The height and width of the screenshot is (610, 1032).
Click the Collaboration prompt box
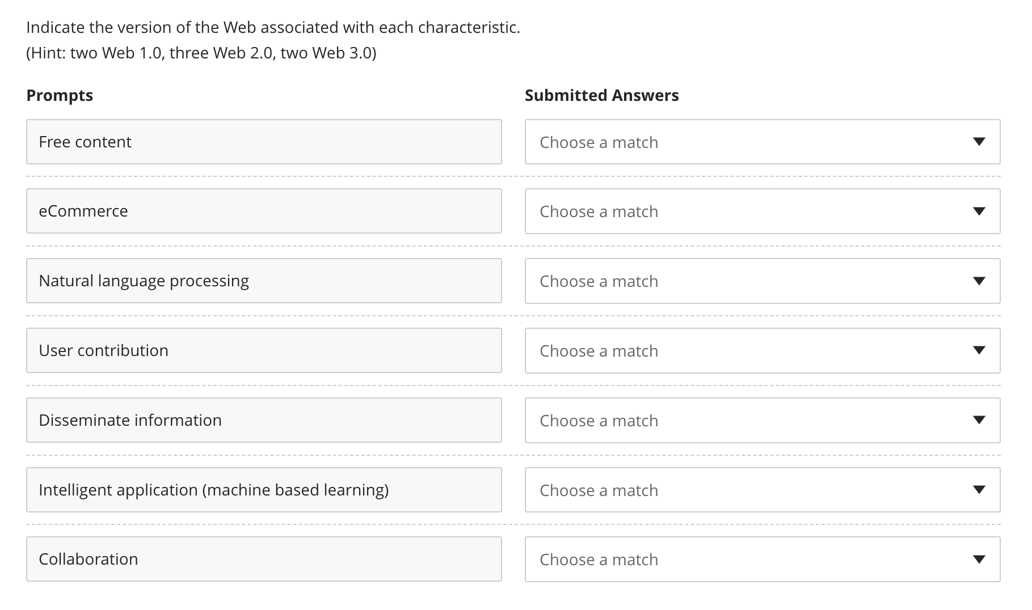coord(264,560)
